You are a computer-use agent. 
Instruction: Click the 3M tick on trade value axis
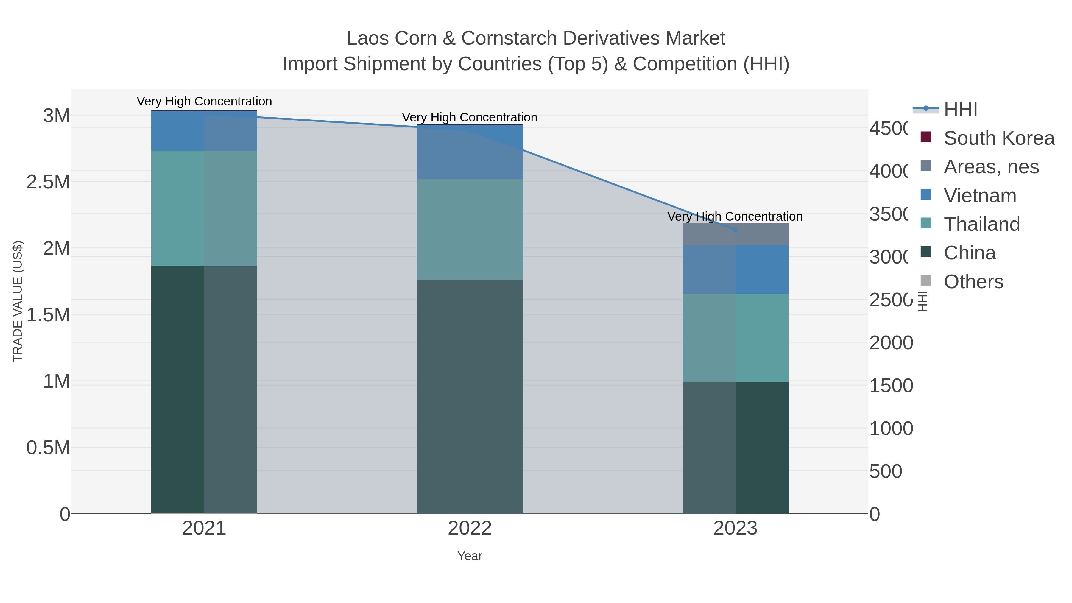click(x=57, y=116)
